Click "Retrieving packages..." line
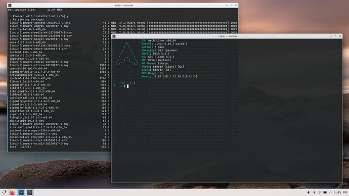 point(28,19)
